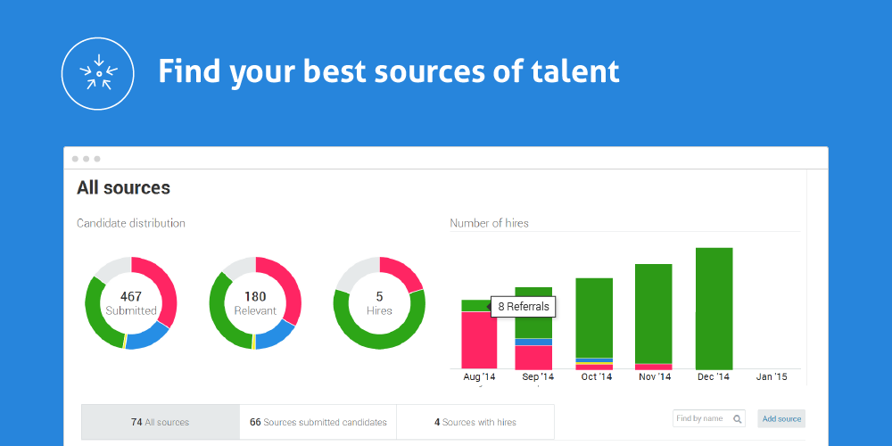Click the All sources heading
Viewport: 892px width, 446px height.
click(123, 187)
